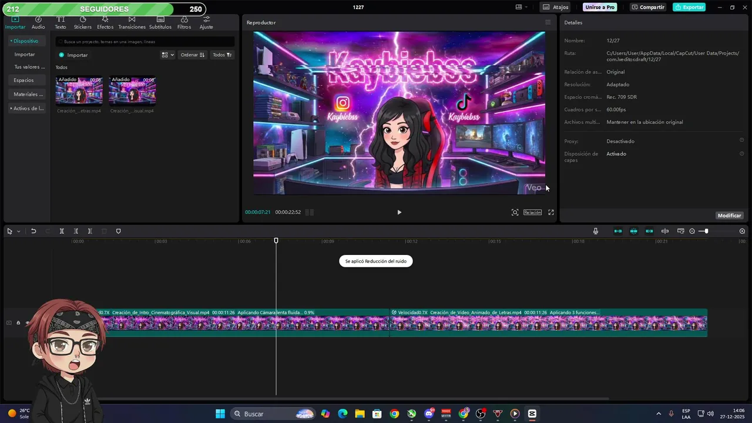Viewport: 752px width, 423px height.
Task: Click the Compartir button
Action: click(648, 7)
